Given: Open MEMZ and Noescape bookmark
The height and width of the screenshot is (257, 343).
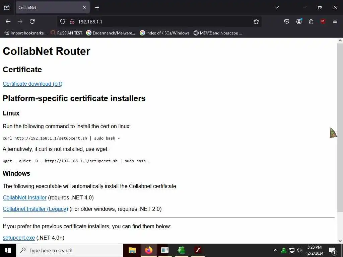Looking at the screenshot, I should 218,33.
